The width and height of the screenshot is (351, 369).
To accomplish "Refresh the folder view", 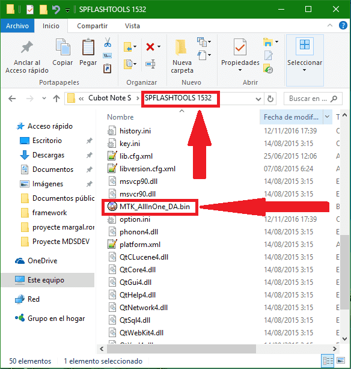I will coord(270,99).
